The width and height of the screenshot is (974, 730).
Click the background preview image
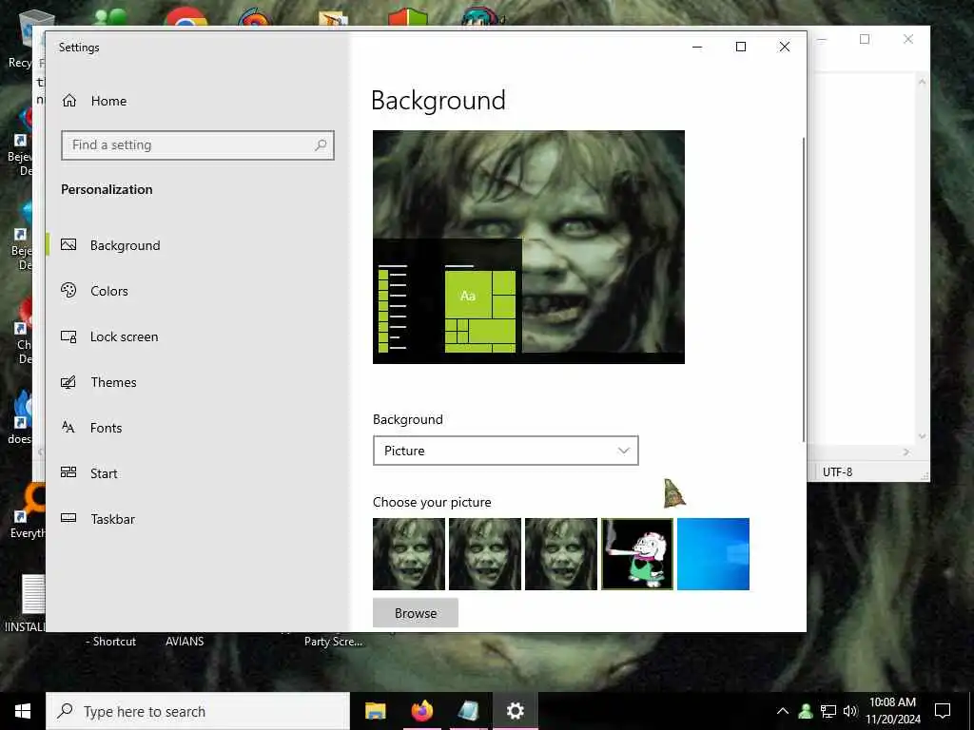(x=529, y=247)
